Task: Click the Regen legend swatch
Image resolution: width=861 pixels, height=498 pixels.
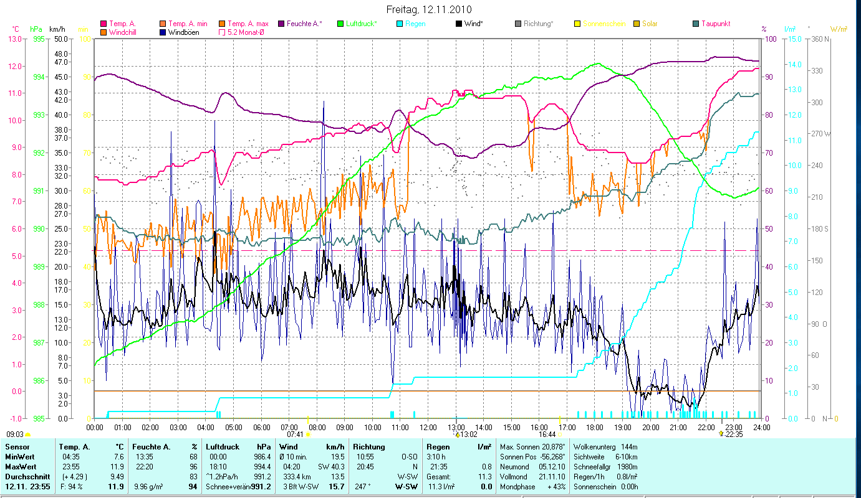Action: (x=399, y=24)
